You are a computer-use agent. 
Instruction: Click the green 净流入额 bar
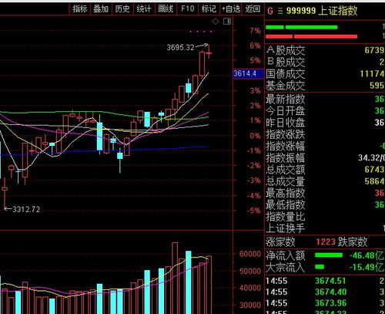point(329,255)
